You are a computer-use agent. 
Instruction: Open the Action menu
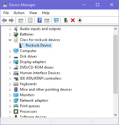point(19,13)
